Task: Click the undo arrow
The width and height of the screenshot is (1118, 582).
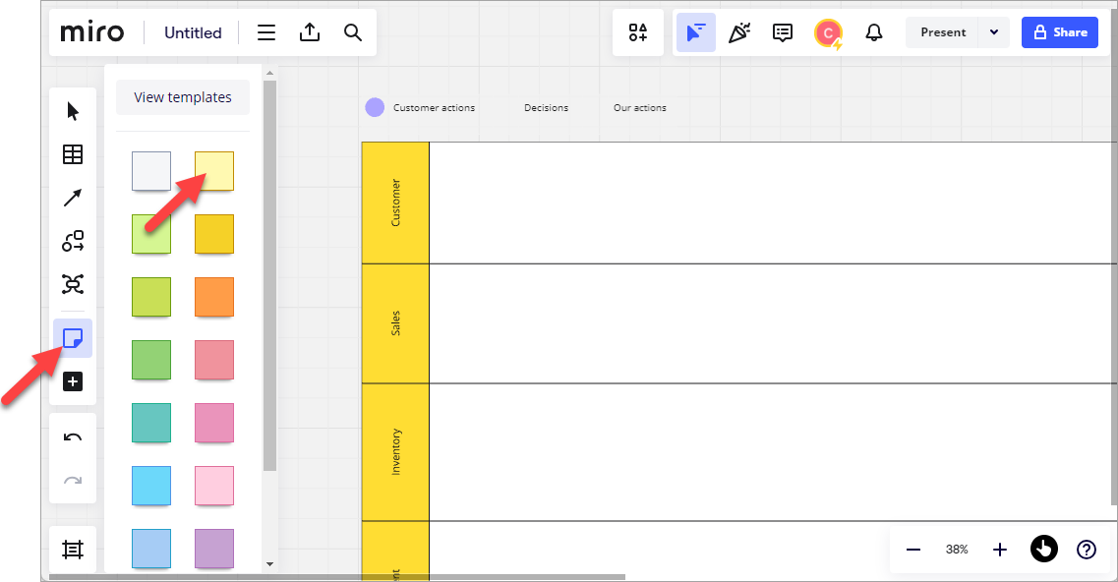Action: (x=73, y=437)
